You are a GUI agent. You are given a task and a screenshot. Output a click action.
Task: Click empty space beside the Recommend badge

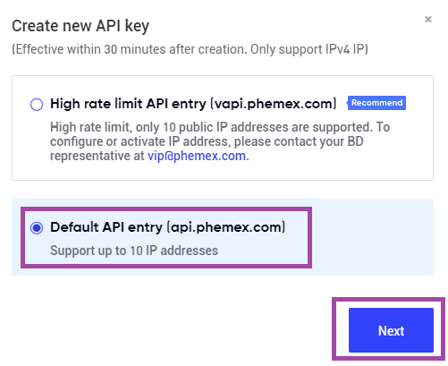[419, 103]
